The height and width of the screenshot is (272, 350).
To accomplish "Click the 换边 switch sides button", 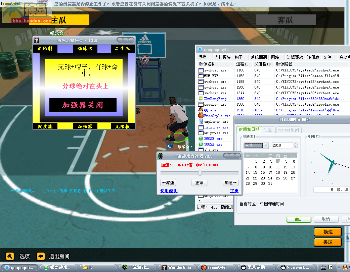I will (x=328, y=232).
